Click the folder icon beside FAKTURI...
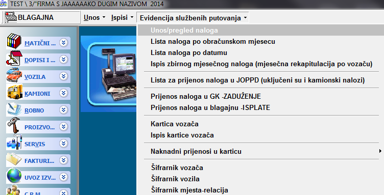Image resolution: width=384 pixels, height=195 pixels. click(x=14, y=159)
